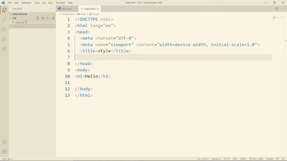
Task: Open the Help menu
Action: pyautogui.click(x=70, y=3)
